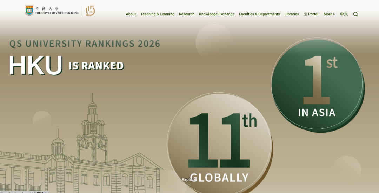The width and height of the screenshot is (379, 193).
Task: Click the double chevron below Explore
Action: (189, 185)
